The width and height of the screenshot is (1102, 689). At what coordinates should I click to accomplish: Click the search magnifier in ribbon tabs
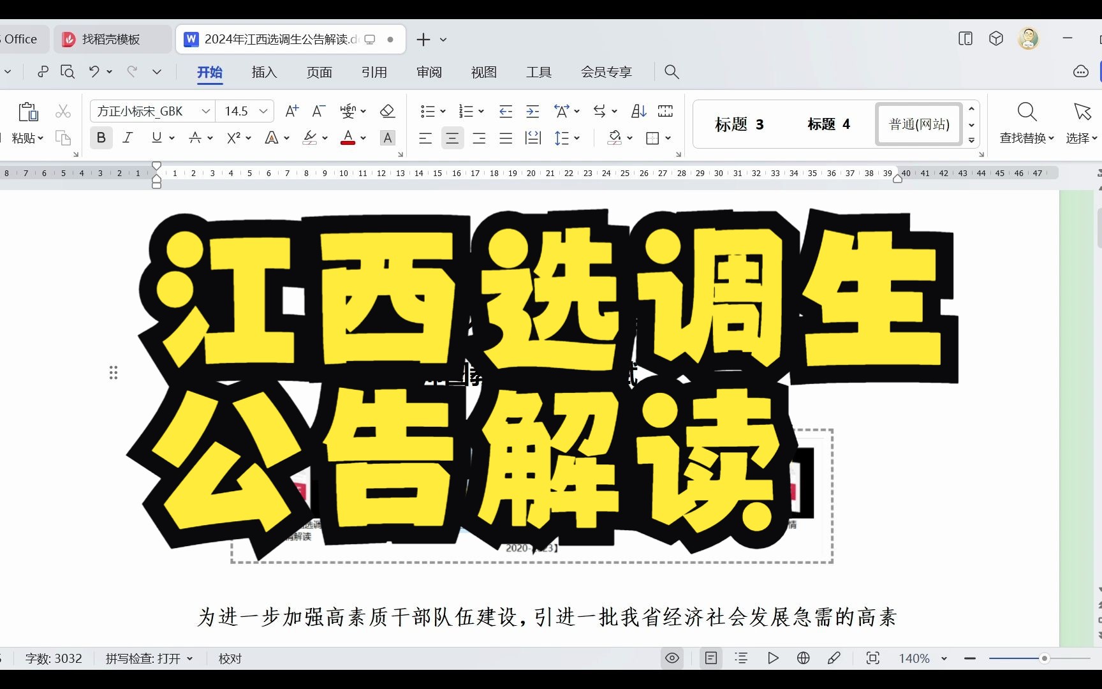672,71
